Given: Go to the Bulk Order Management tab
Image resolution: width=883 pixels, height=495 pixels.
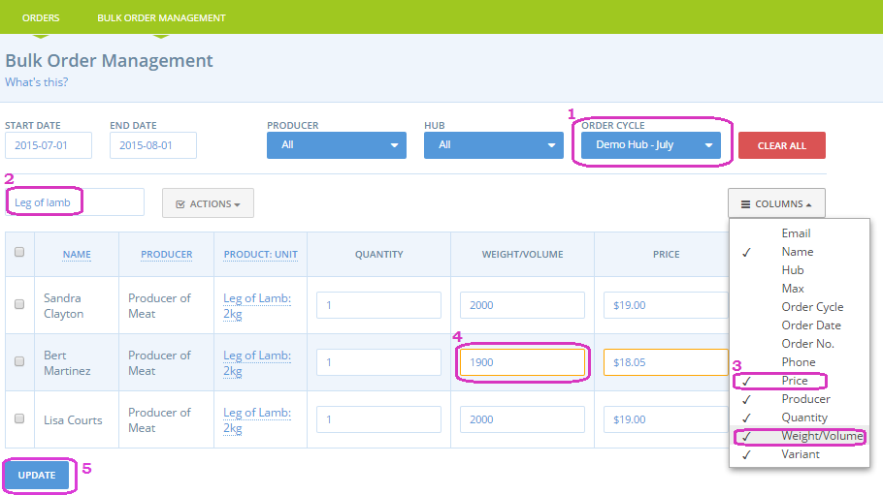Looking at the screenshot, I should [x=161, y=17].
